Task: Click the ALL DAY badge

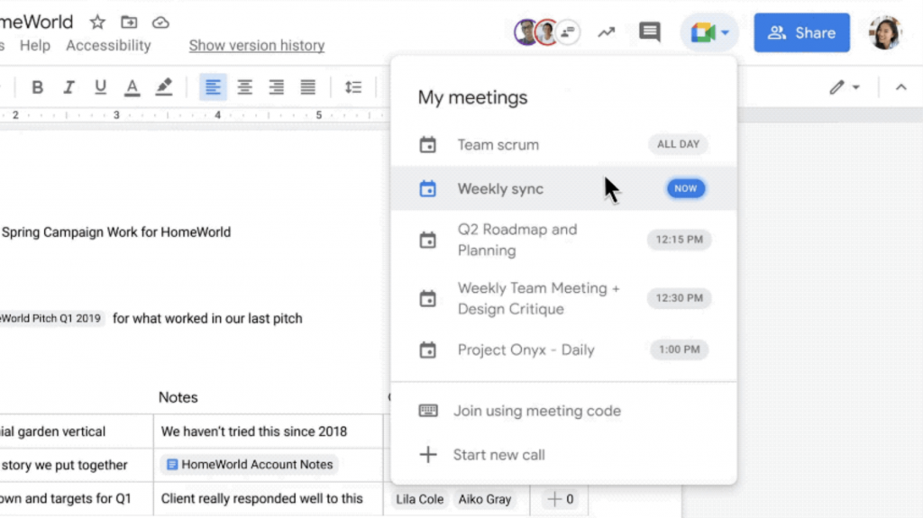Action: [678, 144]
